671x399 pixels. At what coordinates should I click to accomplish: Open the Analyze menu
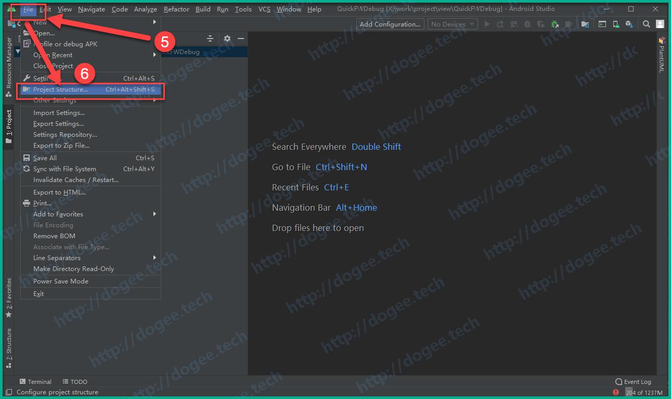coord(146,9)
